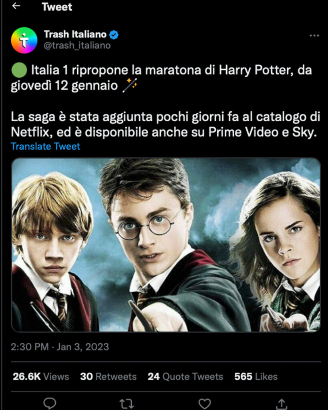Image resolution: width=328 pixels, height=410 pixels.
Task: Open the @trash_italiano handle
Action: click(77, 46)
